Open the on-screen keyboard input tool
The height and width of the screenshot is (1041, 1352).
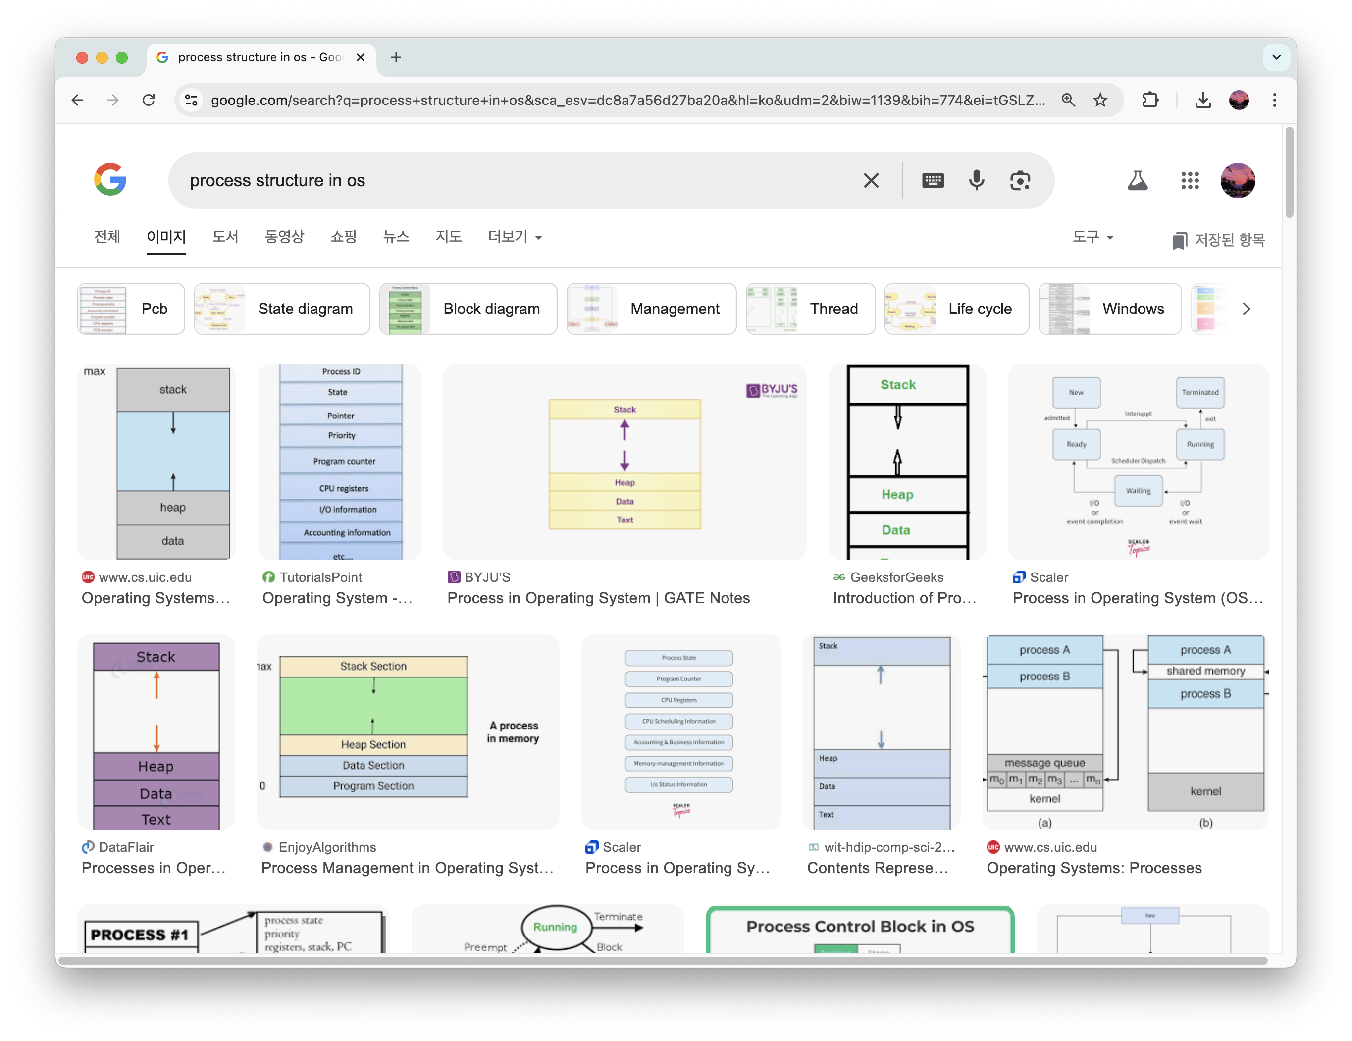pyautogui.click(x=932, y=180)
